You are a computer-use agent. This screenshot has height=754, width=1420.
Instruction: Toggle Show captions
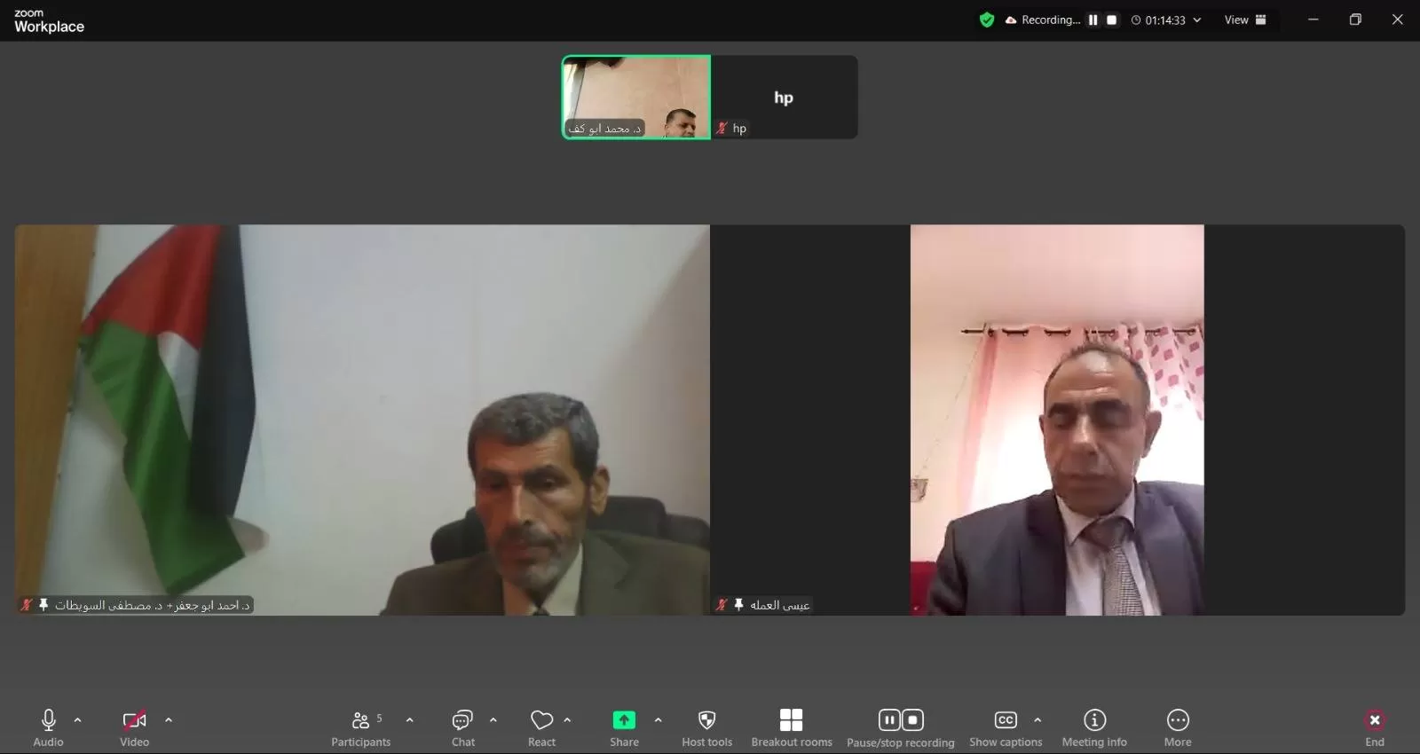(1005, 727)
